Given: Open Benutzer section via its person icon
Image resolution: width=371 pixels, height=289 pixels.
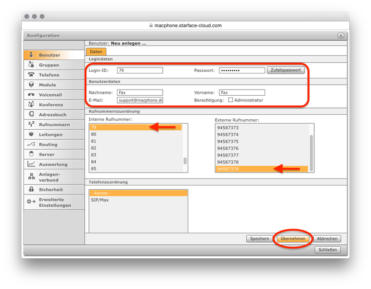Looking at the screenshot, I should click(31, 55).
